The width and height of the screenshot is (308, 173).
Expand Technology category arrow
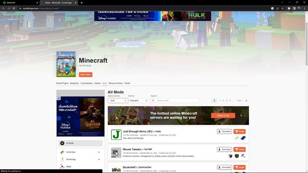pos(99,159)
